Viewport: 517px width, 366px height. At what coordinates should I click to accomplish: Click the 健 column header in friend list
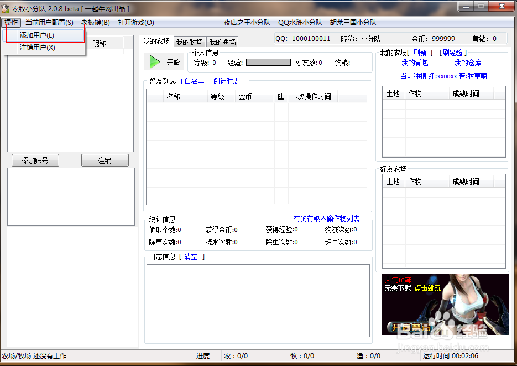(280, 96)
